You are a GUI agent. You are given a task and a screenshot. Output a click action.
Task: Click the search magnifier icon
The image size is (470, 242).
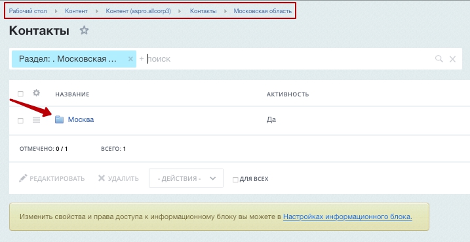click(439, 59)
